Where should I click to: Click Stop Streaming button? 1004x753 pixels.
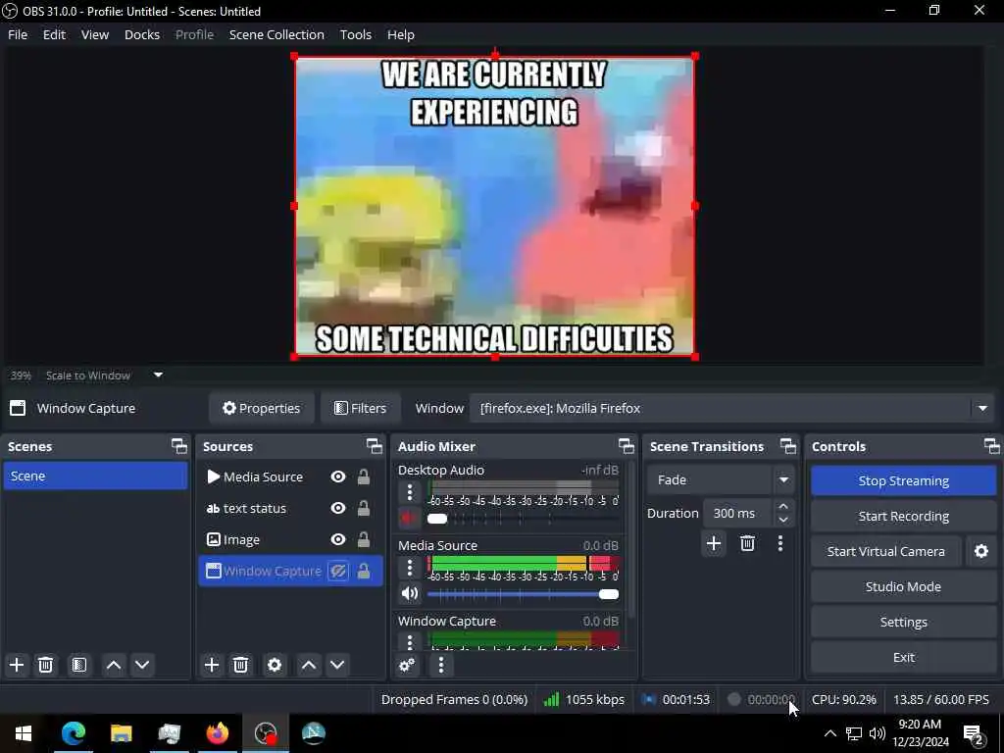pyautogui.click(x=903, y=480)
